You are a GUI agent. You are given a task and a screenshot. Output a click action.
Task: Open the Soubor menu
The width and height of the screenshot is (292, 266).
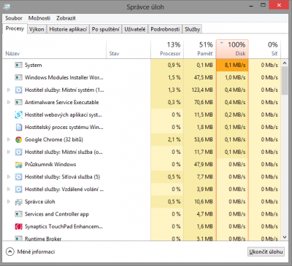[14, 18]
